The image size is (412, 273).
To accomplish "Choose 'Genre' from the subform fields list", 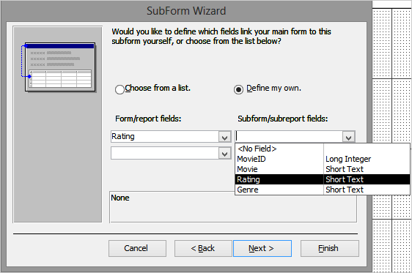I will pyautogui.click(x=322, y=190).
